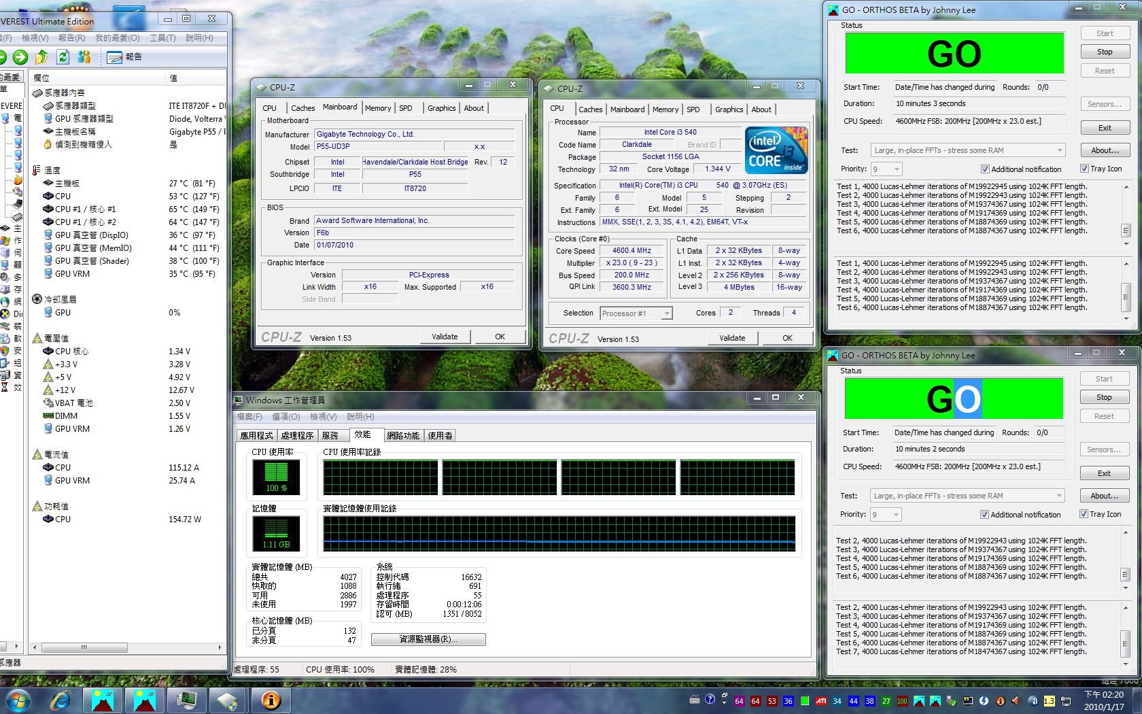Click the green forward arrow in EVEREST toolbar
This screenshot has width=1142, height=714.
(x=20, y=57)
